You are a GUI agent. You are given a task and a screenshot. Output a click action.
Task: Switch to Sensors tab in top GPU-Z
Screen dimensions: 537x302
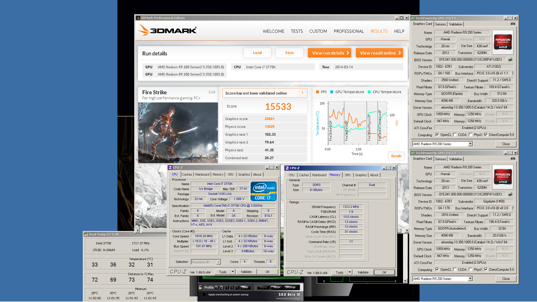441,24
